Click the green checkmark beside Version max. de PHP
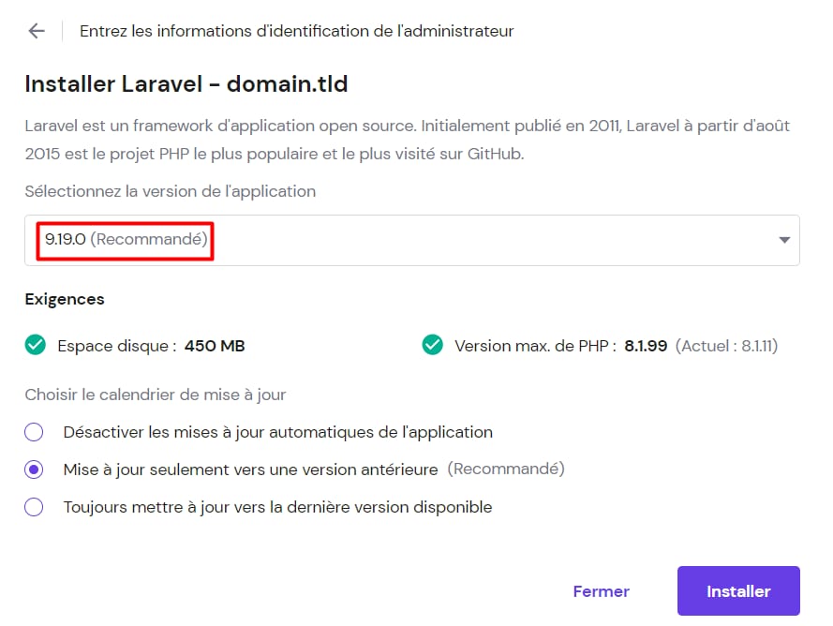Screen dimensions: 833x626 pyautogui.click(x=433, y=345)
